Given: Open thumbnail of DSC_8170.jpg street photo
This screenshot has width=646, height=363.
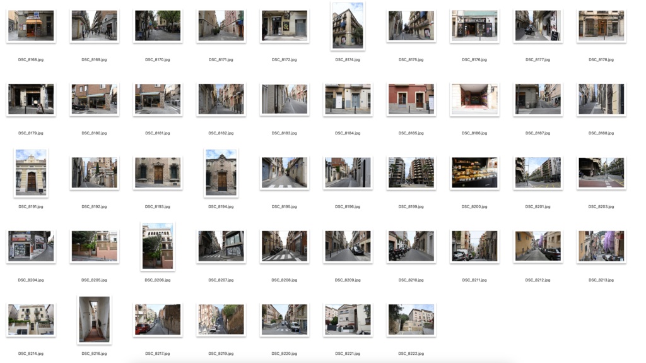Looking at the screenshot, I should point(158,26).
